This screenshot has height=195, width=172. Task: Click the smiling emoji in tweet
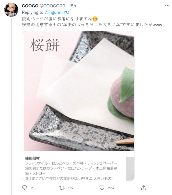click(95, 19)
